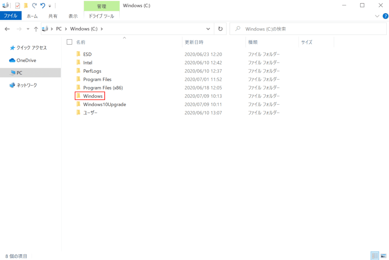Viewport: 389px width, 260px height.
Task: Click the Redo icon in quick access toolbar
Action: 34,6
